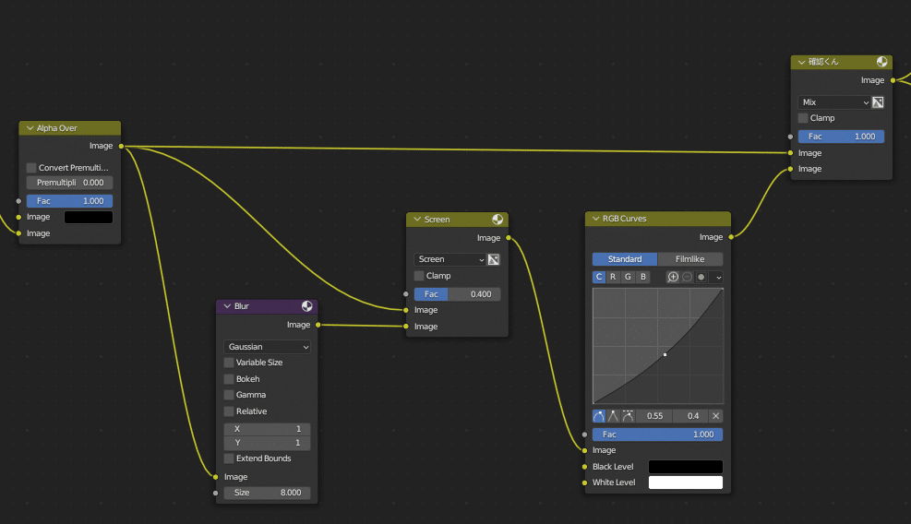This screenshot has height=524, width=911.
Task: Click RGB Curves White Level input socket
Action: (584, 482)
